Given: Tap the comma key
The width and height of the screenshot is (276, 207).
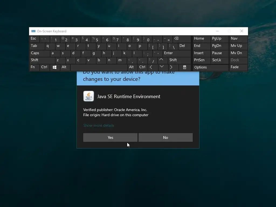Looking at the screenshot, I should point(132,60).
